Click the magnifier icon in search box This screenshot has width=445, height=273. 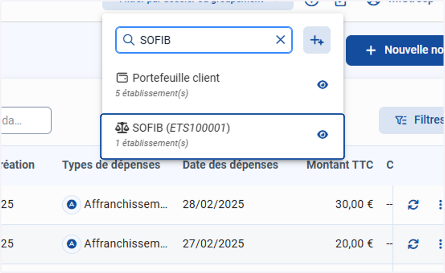pos(128,40)
